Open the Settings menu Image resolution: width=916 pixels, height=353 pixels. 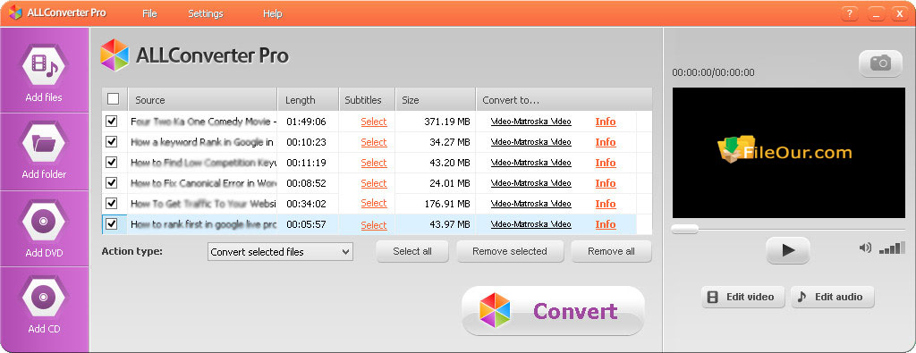coord(206,13)
